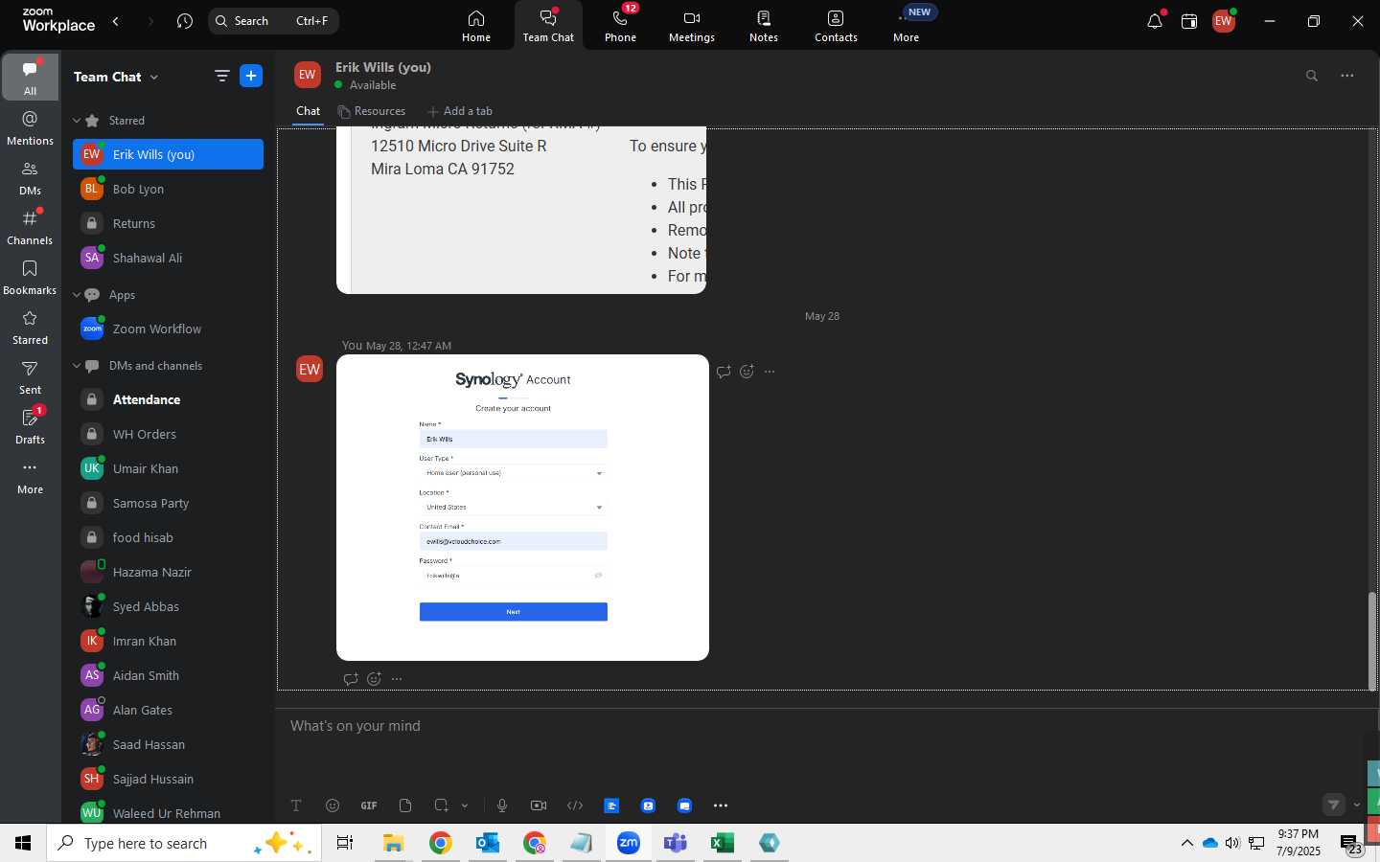Viewport: 1380px width, 862px height.
Task: Open the Starred sidebar view
Action: coord(30,328)
